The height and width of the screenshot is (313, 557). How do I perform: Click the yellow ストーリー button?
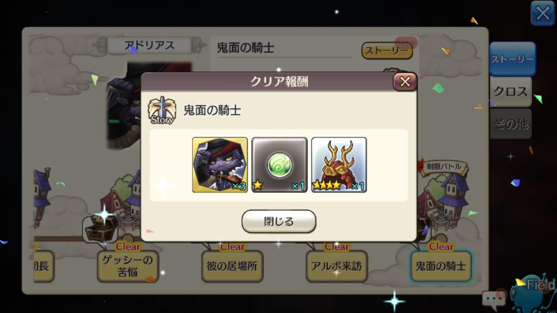[x=387, y=50]
